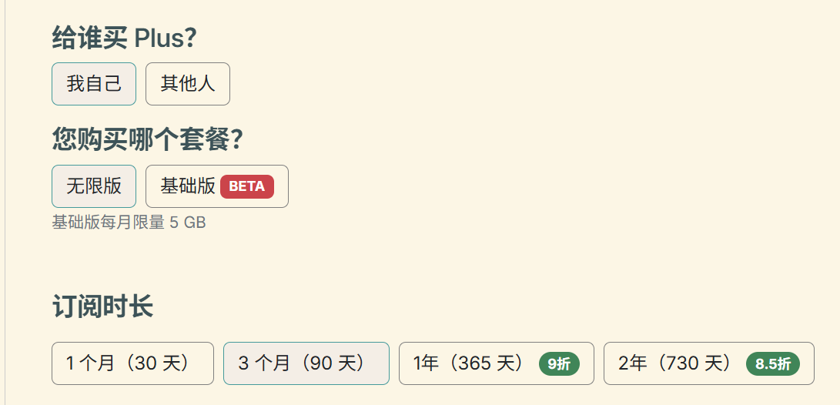Screen dimensions: 840x405
Task: Click the 给谁买 heading text
Action: [89, 37]
